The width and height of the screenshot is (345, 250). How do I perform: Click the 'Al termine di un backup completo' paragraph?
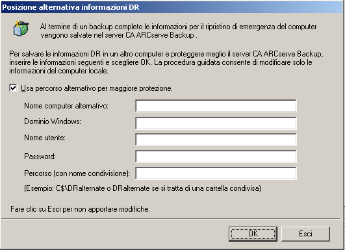[x=179, y=31]
